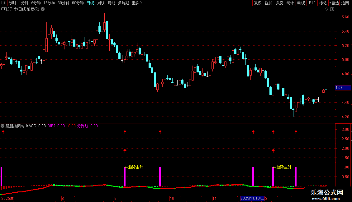Click the diamond icon in chart header
This screenshot has height=202, width=352.
[x=326, y=9]
